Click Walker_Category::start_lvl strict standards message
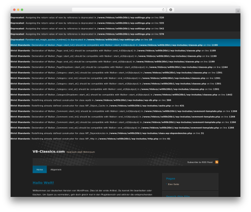251x212 pixels. [x=116, y=73]
